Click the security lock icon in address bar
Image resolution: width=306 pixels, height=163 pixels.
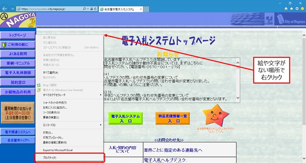(x=91, y=9)
